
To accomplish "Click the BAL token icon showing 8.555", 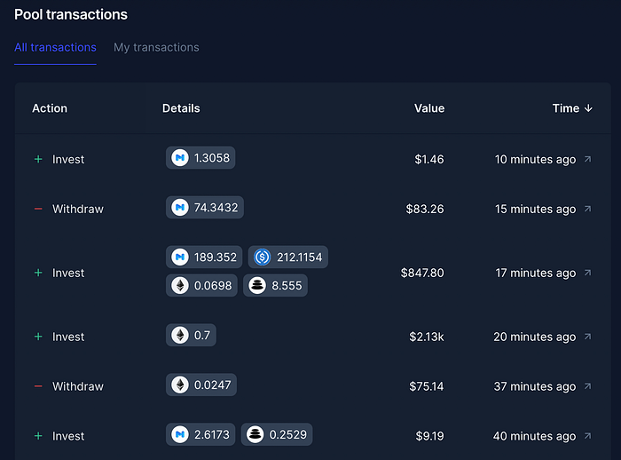I will (x=257, y=286).
